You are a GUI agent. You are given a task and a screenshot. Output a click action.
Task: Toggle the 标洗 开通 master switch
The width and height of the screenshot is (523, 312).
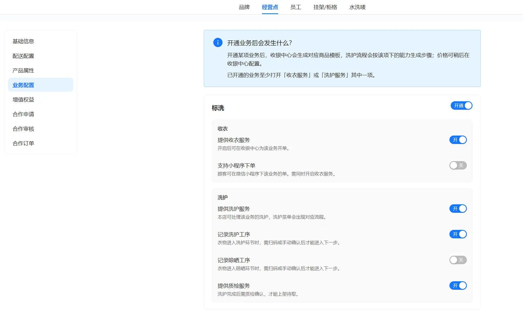click(x=461, y=106)
